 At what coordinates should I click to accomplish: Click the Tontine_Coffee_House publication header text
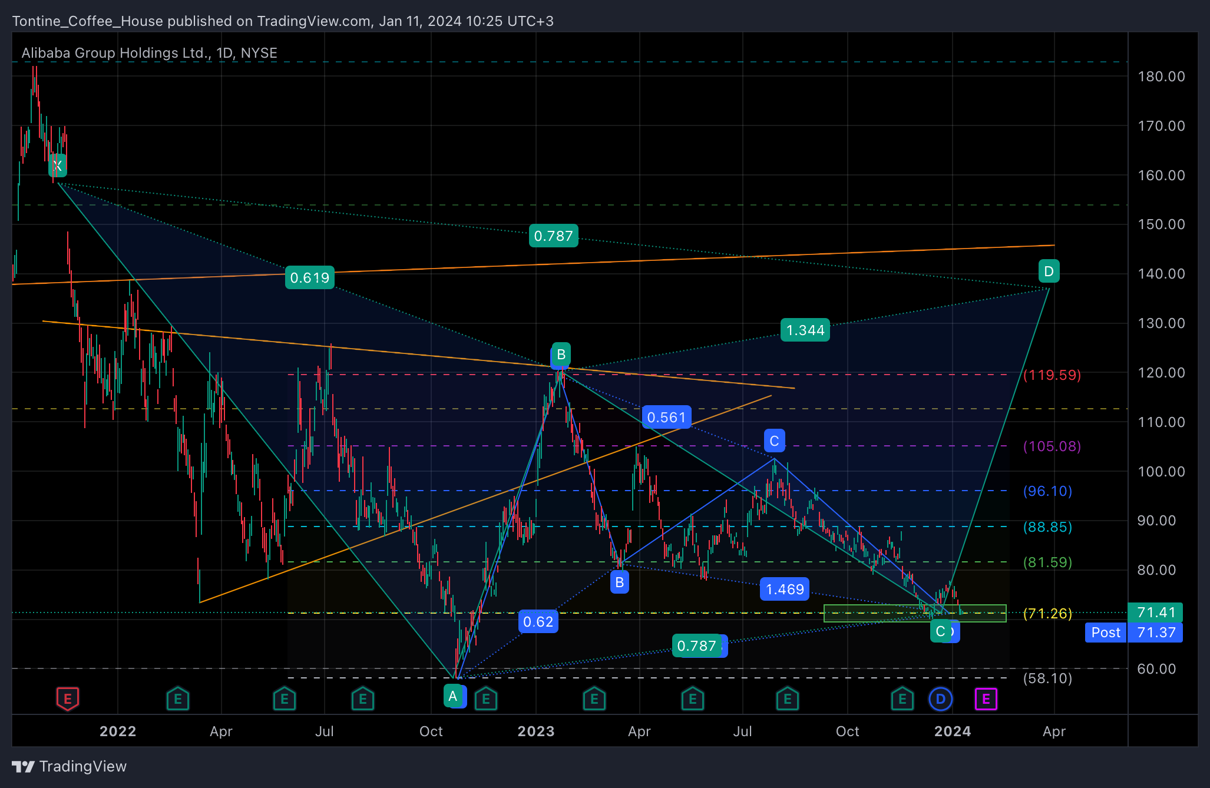tap(283, 21)
